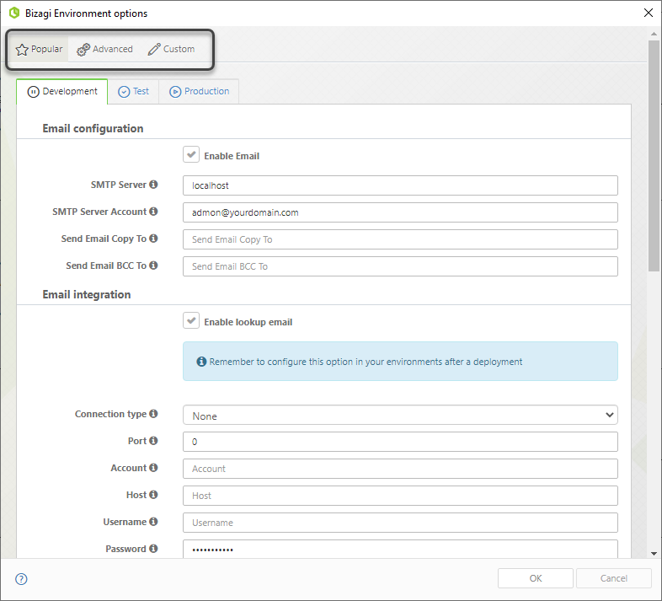This screenshot has width=662, height=601.
Task: Close the Bizagi Environment options dialog
Action: coord(649,13)
